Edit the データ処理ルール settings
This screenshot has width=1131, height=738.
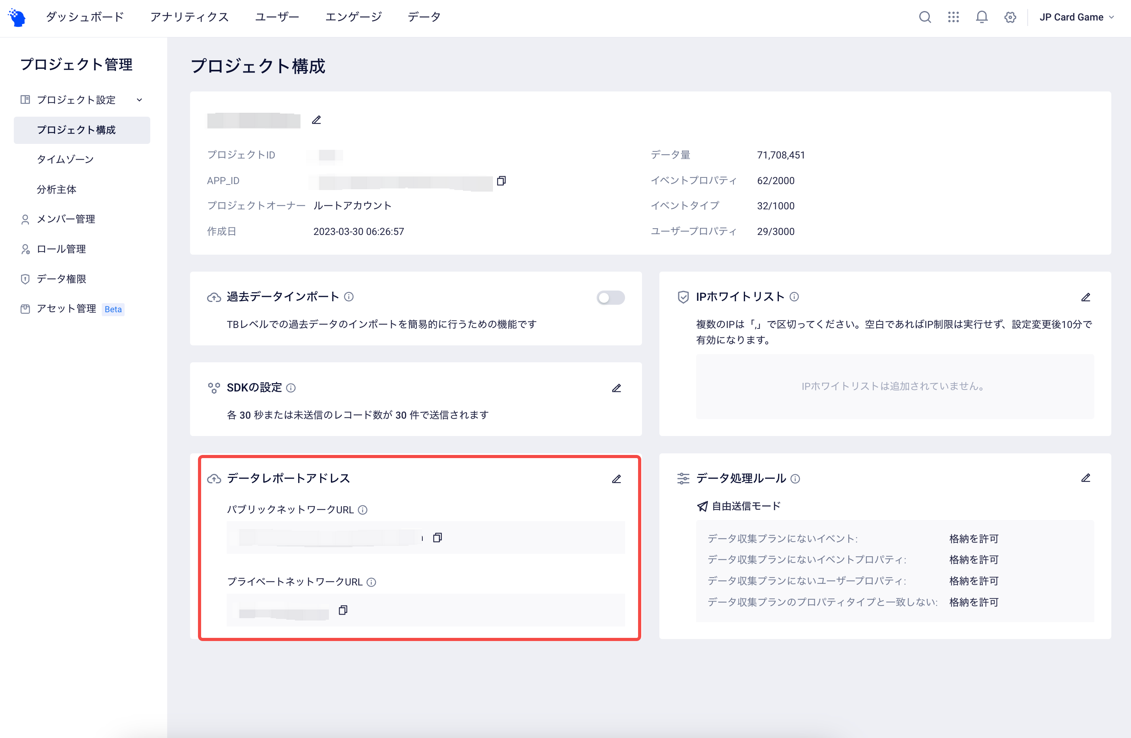(x=1086, y=478)
